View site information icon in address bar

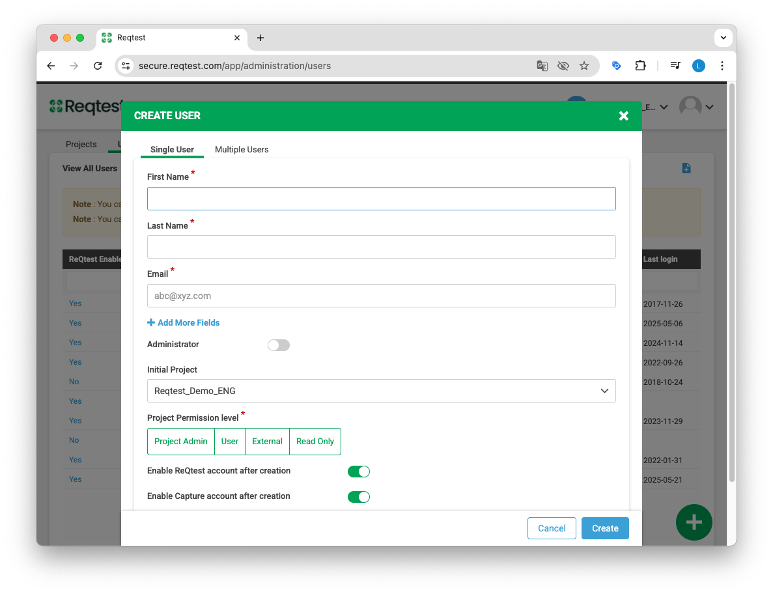tap(126, 66)
